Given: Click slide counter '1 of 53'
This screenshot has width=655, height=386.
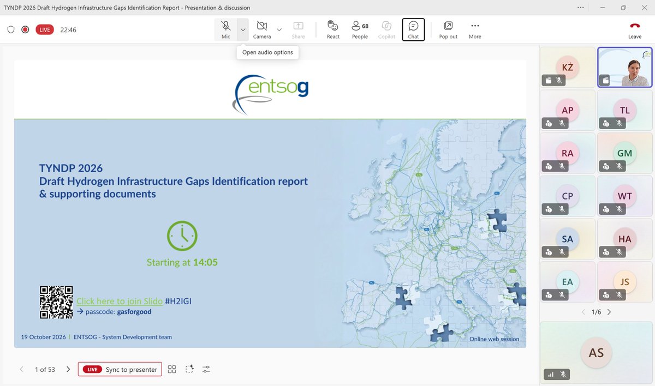Looking at the screenshot, I should pos(45,369).
